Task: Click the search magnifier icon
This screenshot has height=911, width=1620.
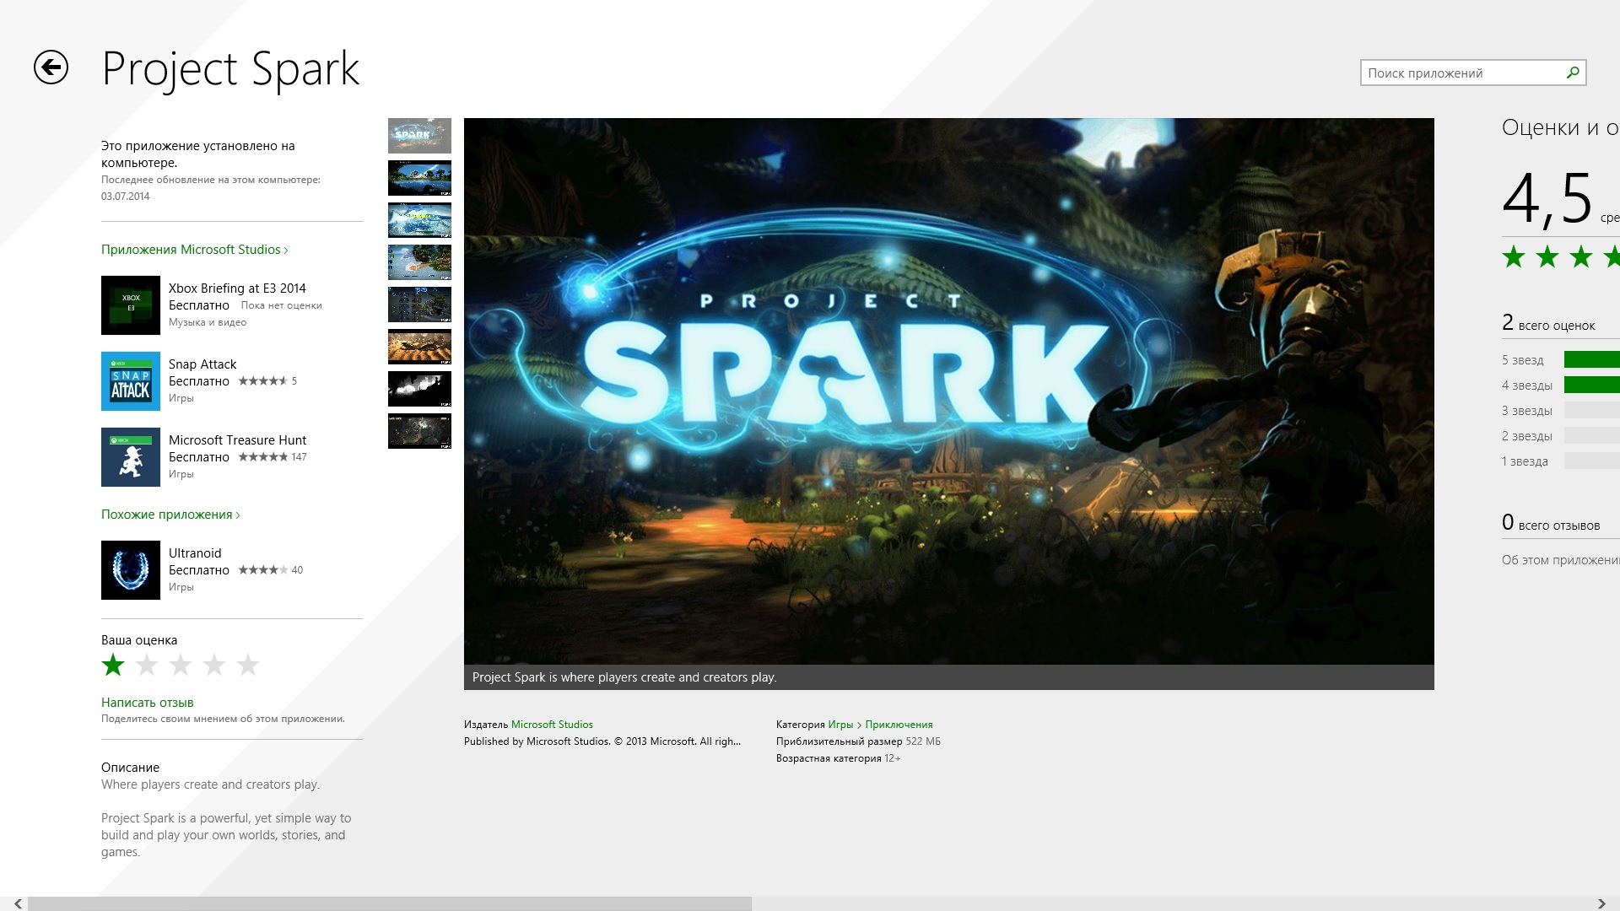Action: click(1573, 73)
